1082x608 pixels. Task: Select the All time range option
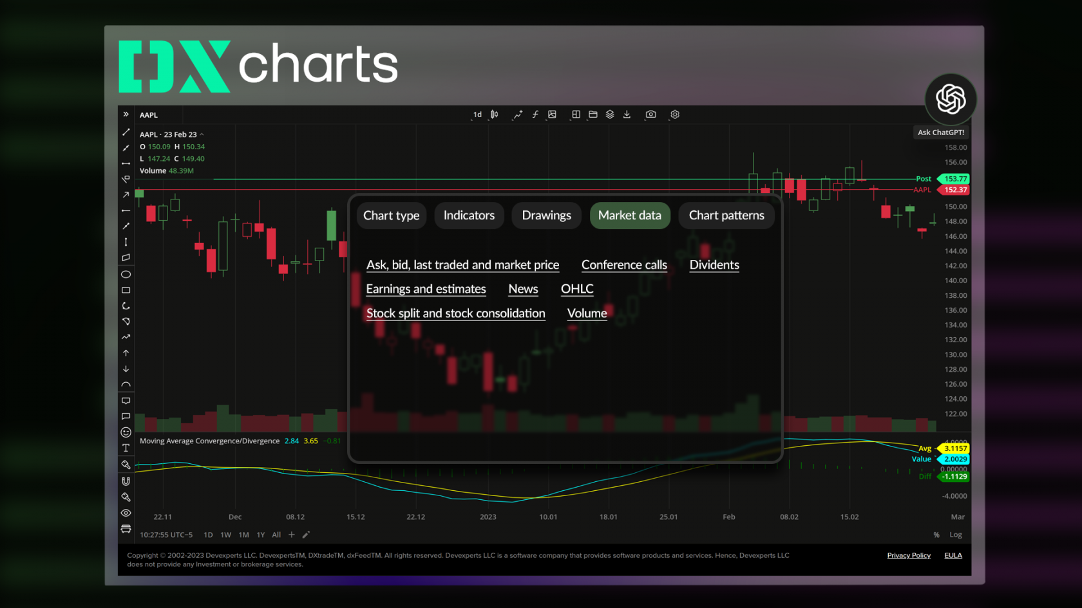[x=276, y=535]
